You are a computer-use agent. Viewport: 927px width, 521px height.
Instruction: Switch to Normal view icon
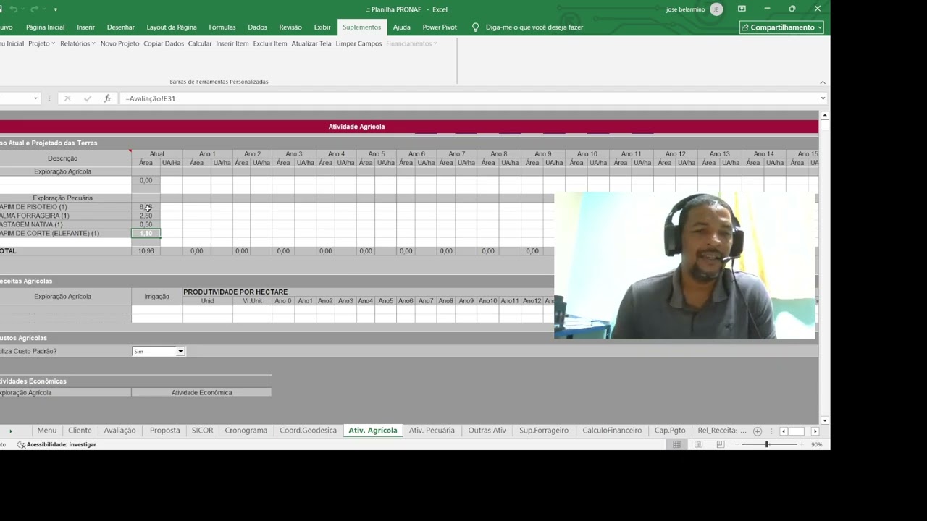pyautogui.click(x=676, y=444)
